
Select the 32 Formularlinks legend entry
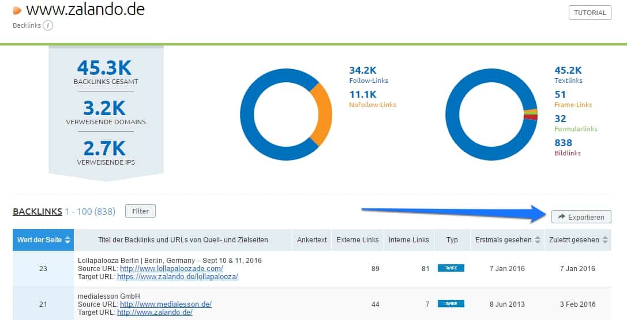tap(576, 123)
